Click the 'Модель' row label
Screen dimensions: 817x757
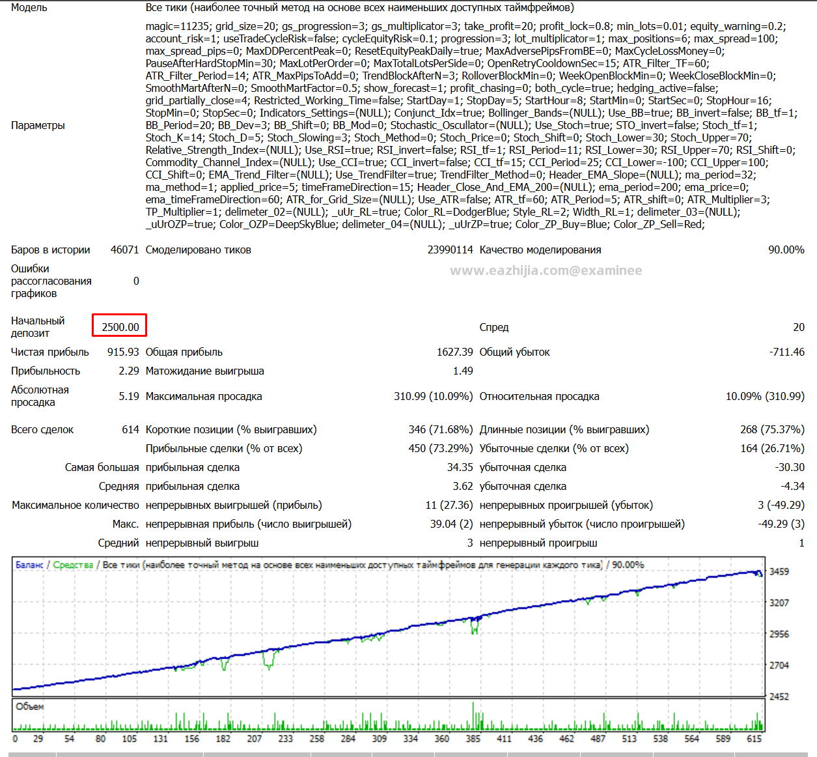click(x=29, y=8)
